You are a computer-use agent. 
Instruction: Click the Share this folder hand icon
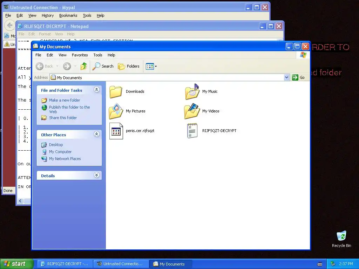click(x=44, y=118)
